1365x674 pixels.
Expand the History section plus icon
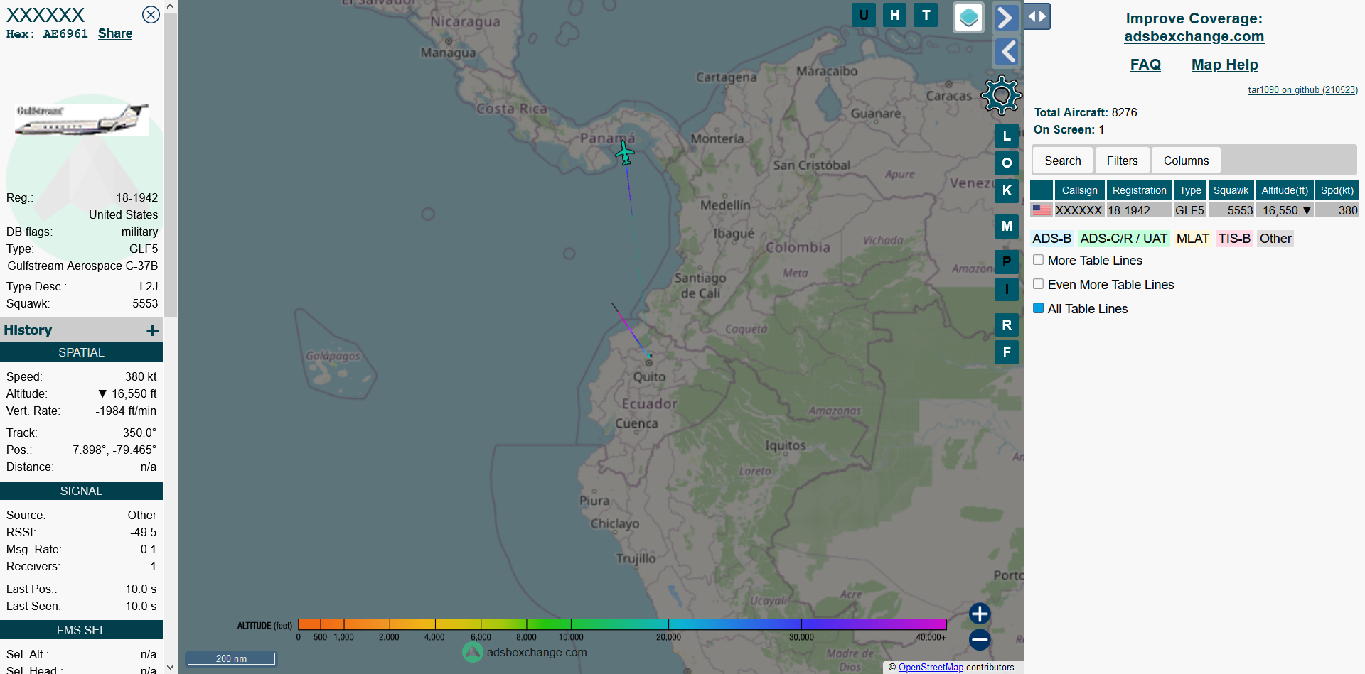point(152,330)
